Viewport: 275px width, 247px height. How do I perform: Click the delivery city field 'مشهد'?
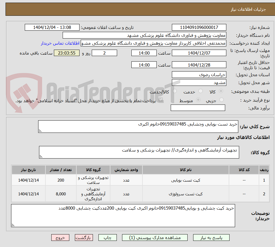click(199, 83)
